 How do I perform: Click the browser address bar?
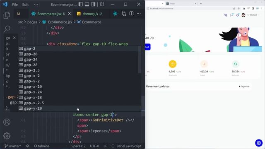(x=189, y=8)
